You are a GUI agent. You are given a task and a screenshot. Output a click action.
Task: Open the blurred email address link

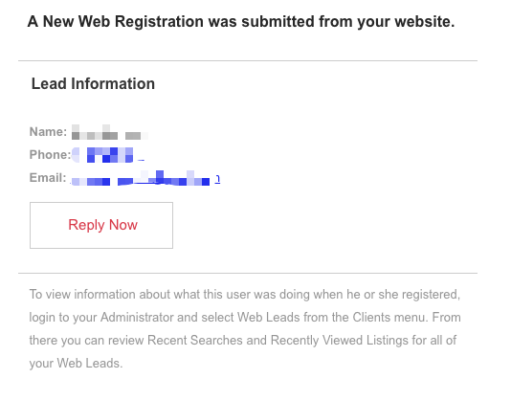pos(145,178)
